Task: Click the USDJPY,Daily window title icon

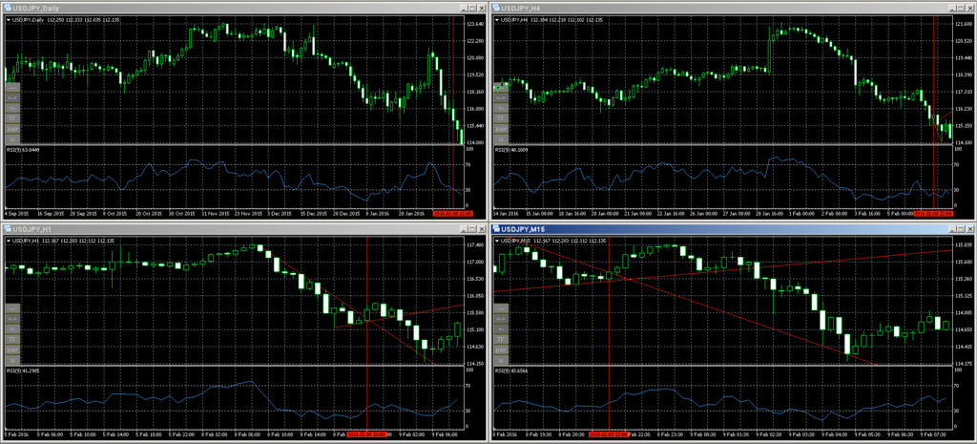Action: click(x=7, y=8)
